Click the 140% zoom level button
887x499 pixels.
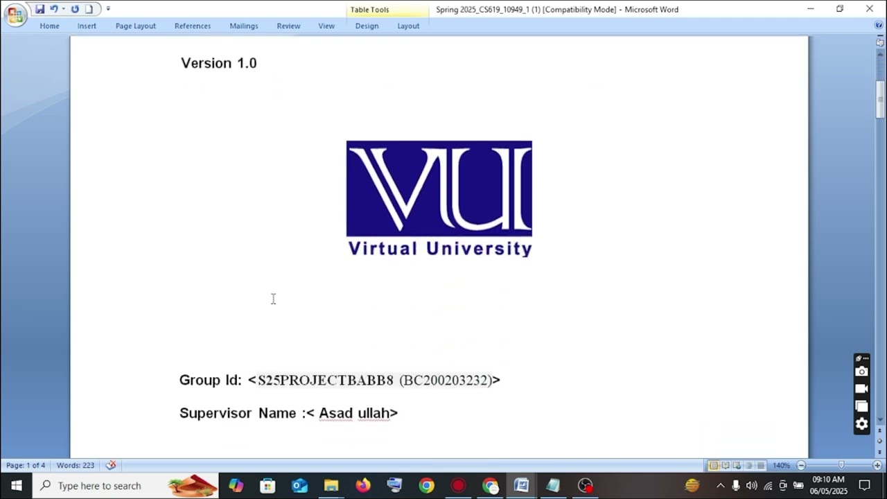781,466
